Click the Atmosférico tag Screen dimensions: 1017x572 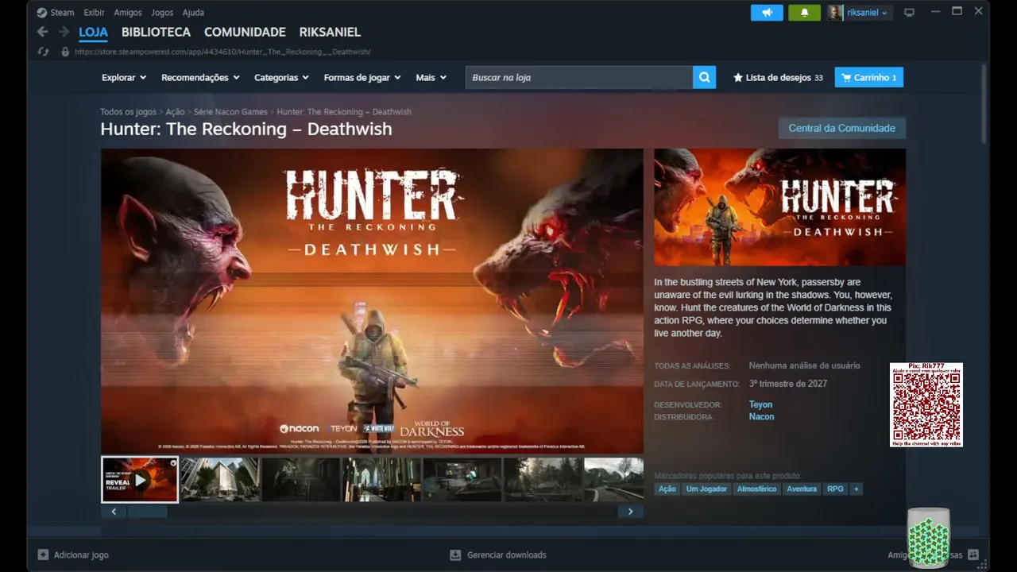click(x=756, y=489)
